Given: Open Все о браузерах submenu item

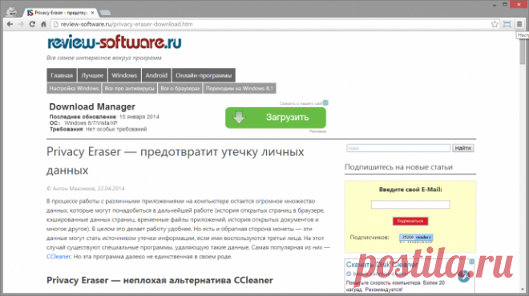Looking at the screenshot, I should pos(180,88).
